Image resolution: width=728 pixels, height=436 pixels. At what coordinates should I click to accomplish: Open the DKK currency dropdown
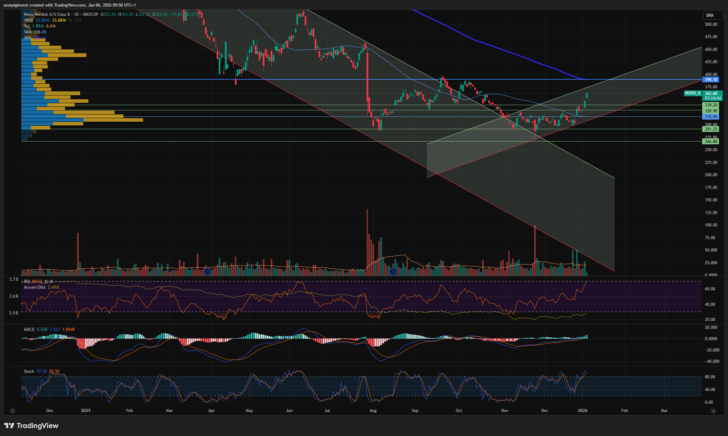tap(710, 15)
